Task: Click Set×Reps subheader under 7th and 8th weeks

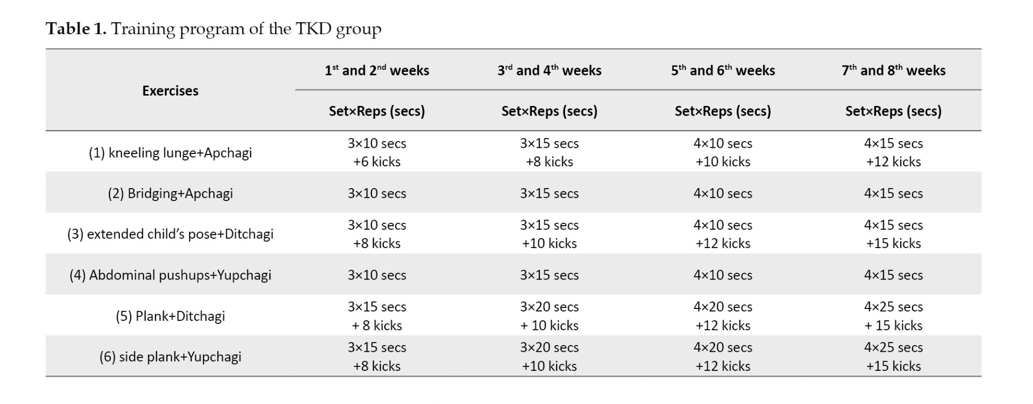Action: 893,111
